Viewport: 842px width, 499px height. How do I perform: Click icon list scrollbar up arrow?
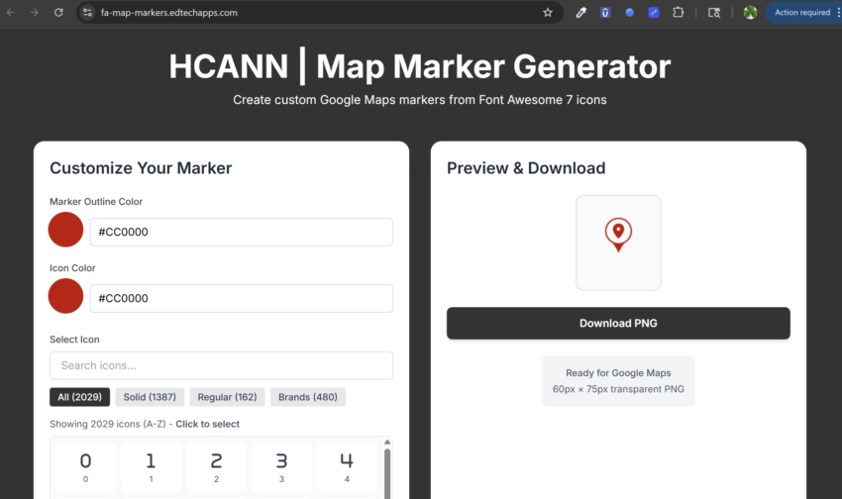387,443
